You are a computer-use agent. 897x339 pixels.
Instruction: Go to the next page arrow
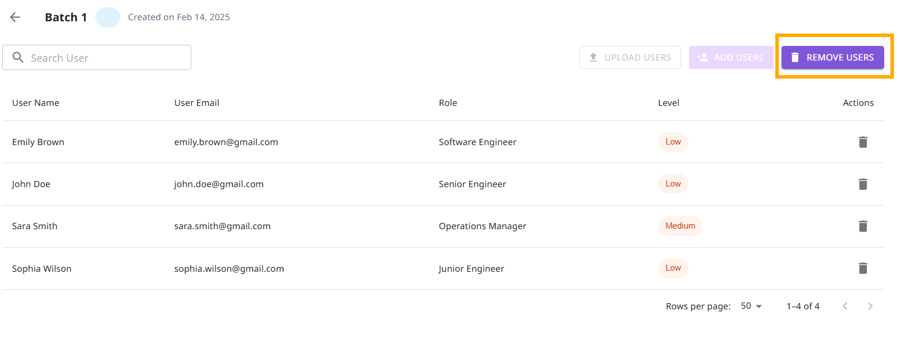870,306
